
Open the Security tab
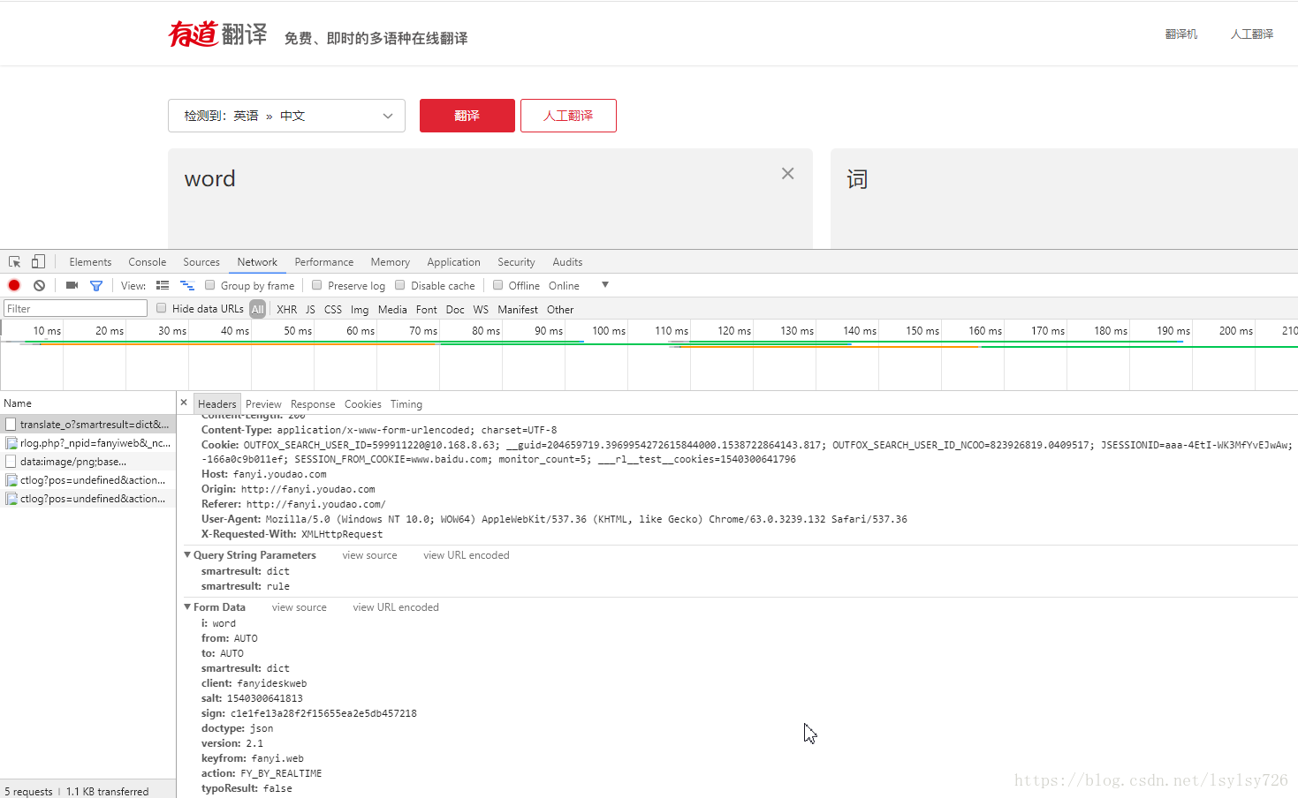pos(516,262)
